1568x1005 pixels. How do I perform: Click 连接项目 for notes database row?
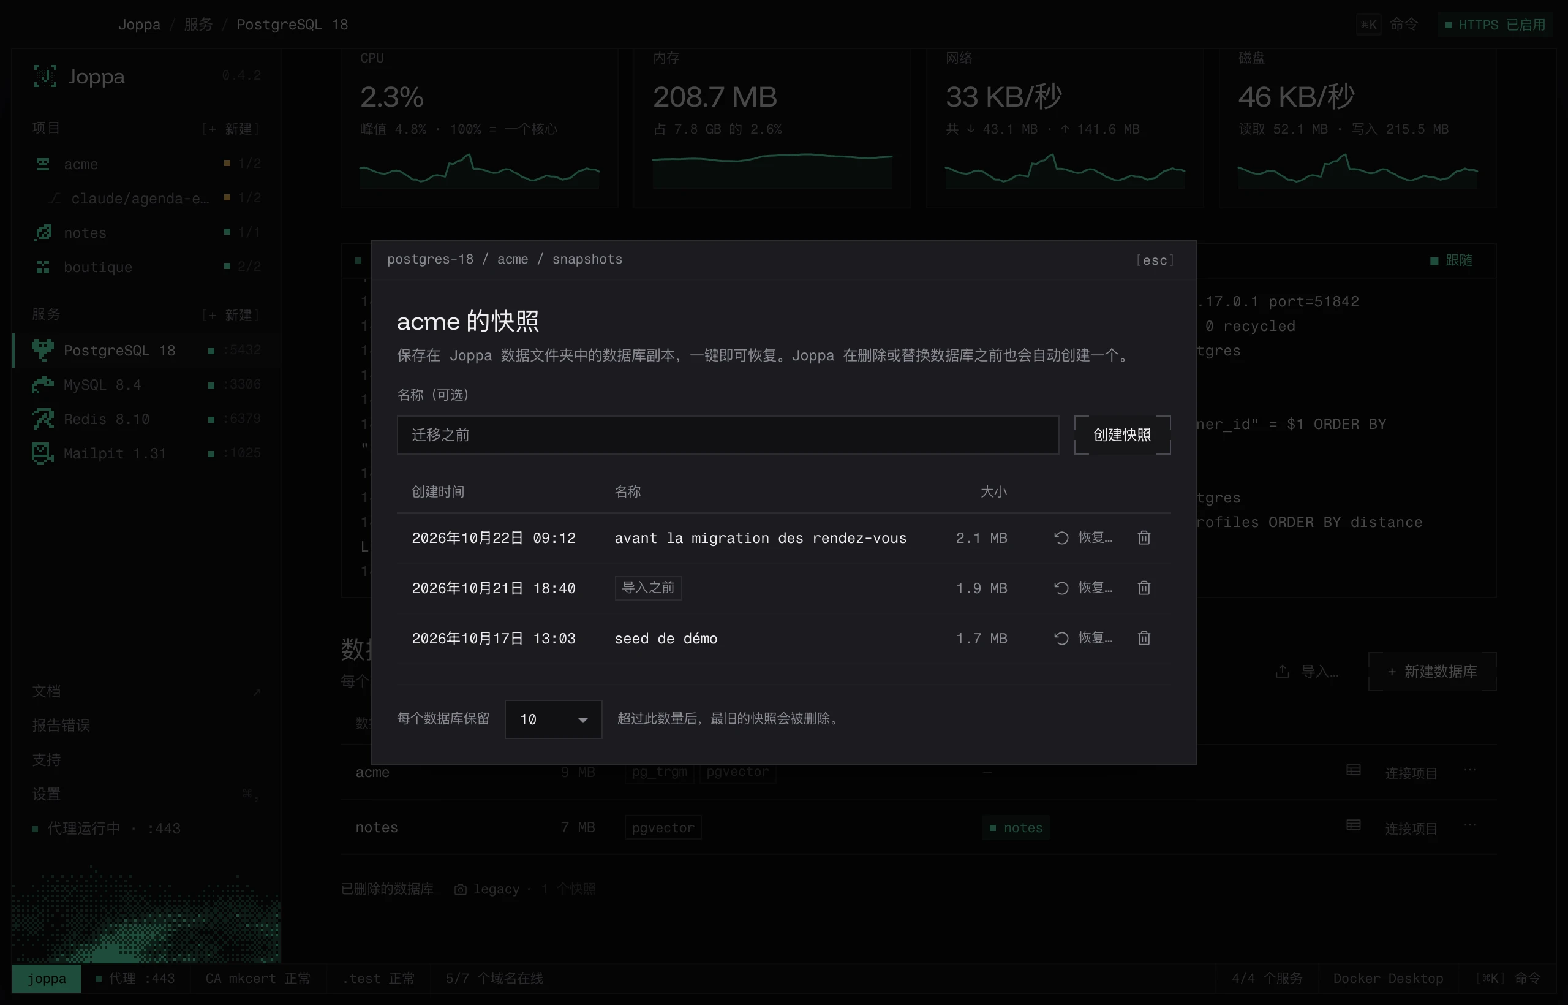(x=1411, y=828)
